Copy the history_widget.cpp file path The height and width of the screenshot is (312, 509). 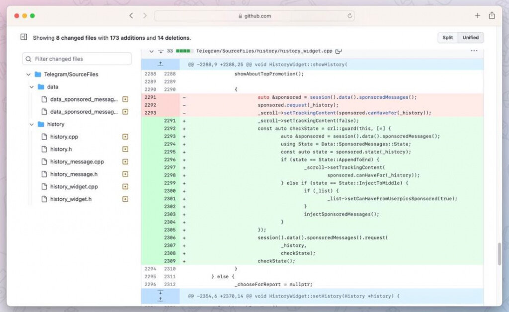coord(339,51)
